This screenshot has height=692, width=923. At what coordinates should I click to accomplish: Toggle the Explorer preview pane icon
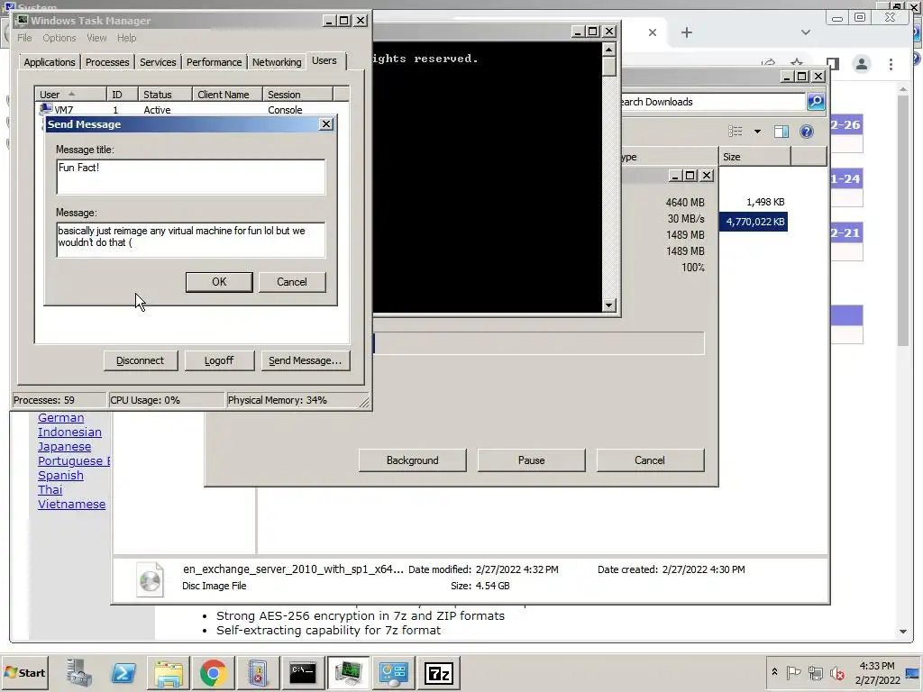pyautogui.click(x=781, y=132)
